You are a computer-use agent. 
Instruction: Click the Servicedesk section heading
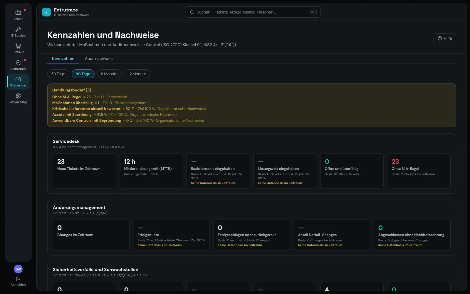(66, 141)
